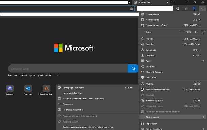Choose Avvia associazione guidata alla barra
Screen dimensions: 207x130
pyautogui.click(x=97, y=127)
